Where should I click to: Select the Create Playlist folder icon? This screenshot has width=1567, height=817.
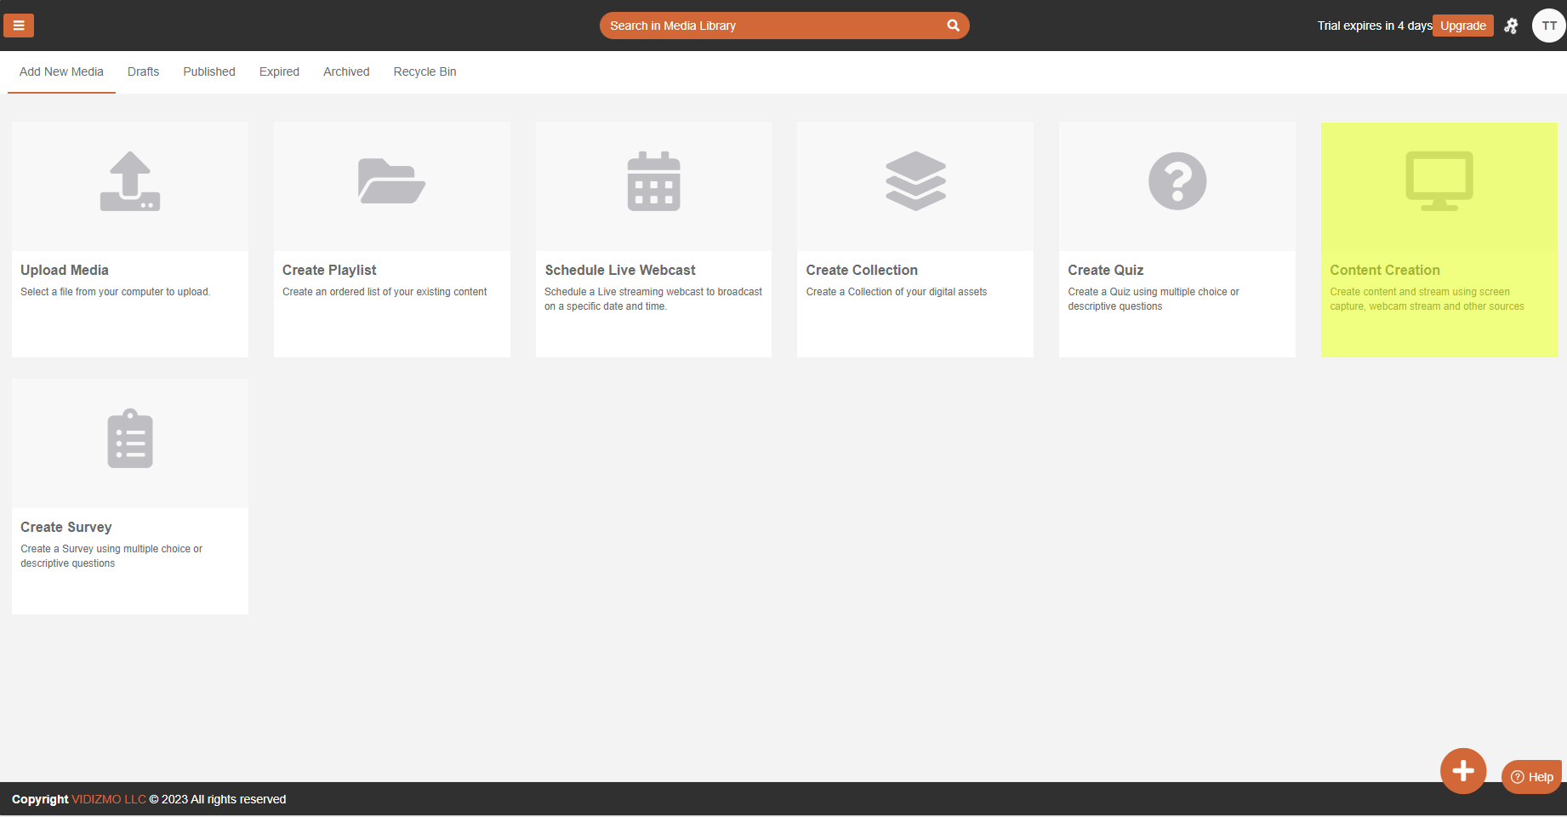391,181
